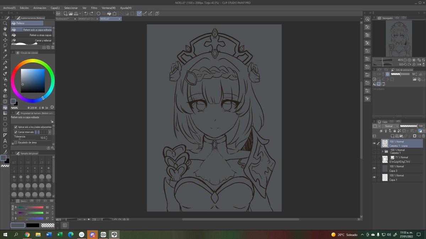Click the Relleno tool group button

click(27, 23)
